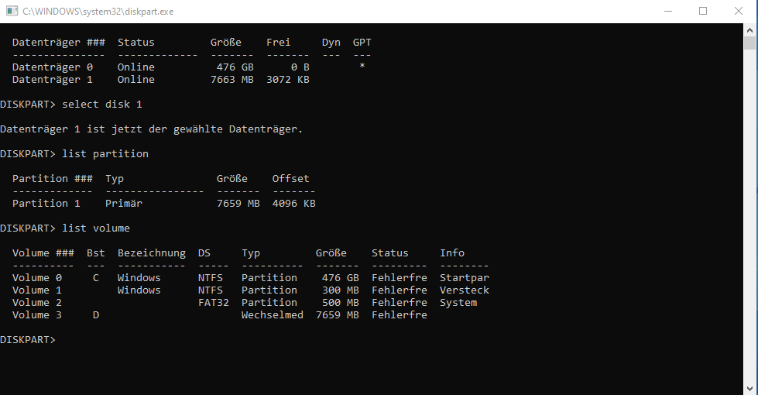Click the scrollbar down arrow

(749, 388)
